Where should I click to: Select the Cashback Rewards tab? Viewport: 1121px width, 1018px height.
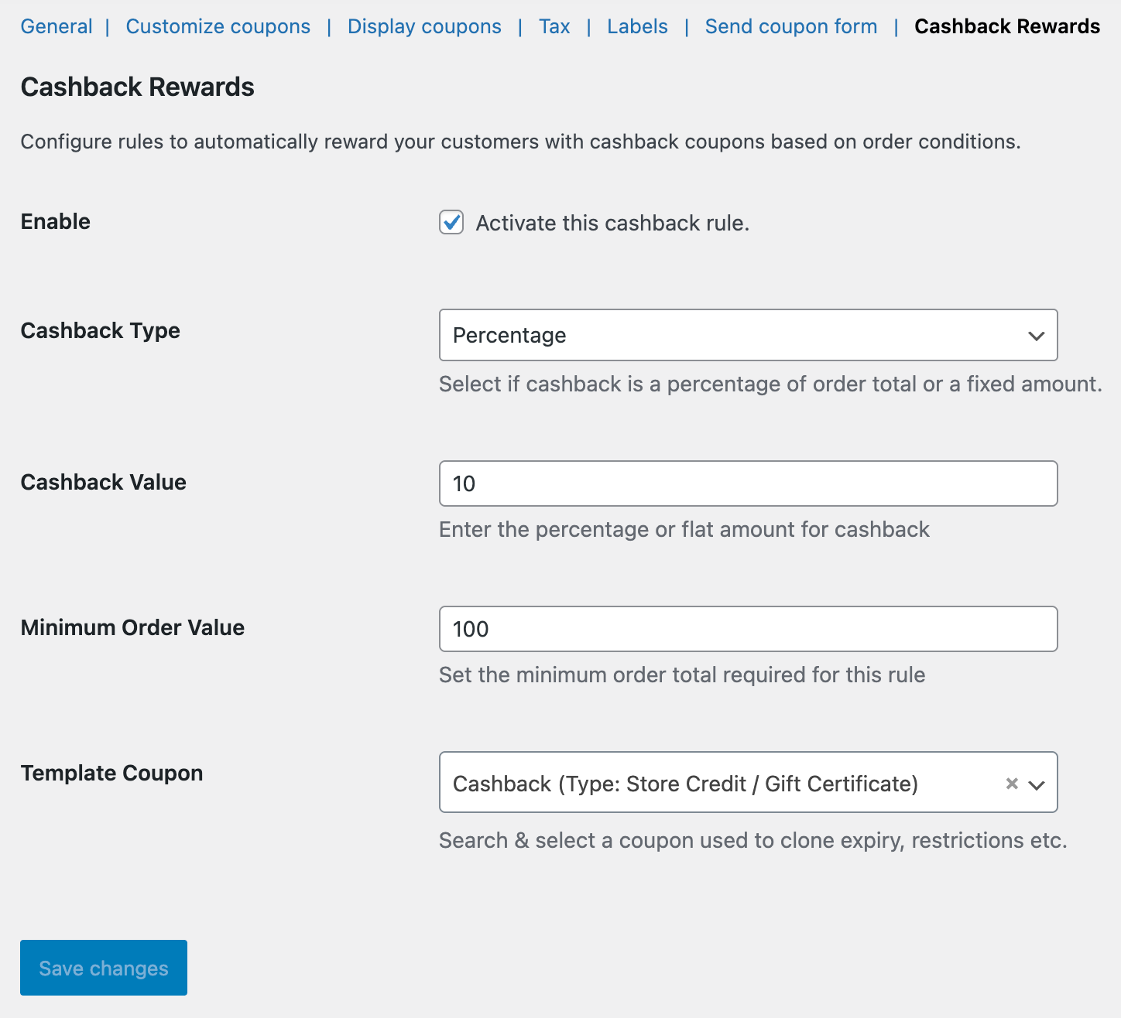[1007, 26]
